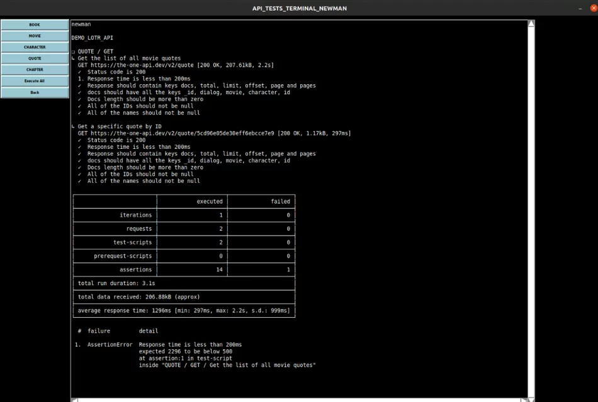This screenshot has height=402, width=598.
Task: Open the CHAPTER tests
Action: [x=35, y=70]
